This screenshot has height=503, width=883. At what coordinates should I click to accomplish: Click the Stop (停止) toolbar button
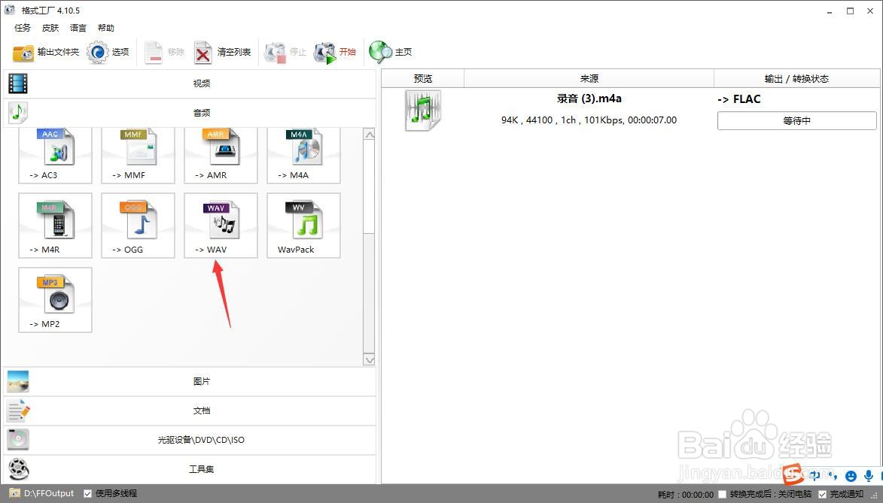[285, 53]
